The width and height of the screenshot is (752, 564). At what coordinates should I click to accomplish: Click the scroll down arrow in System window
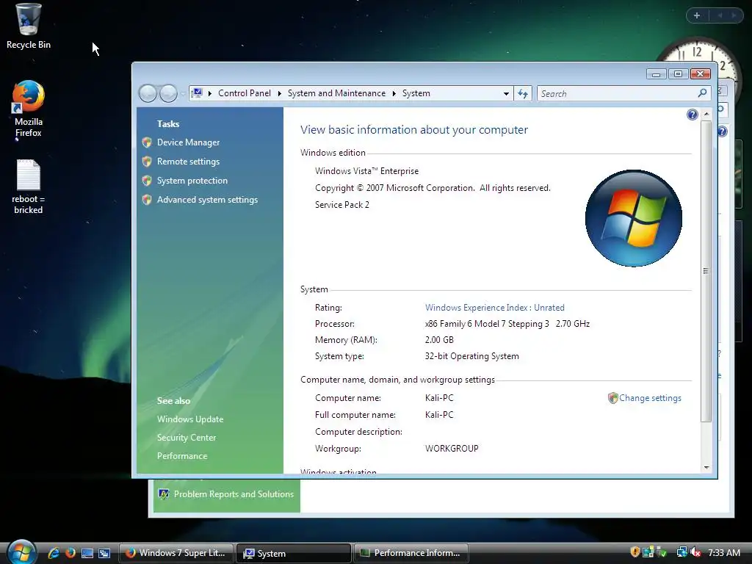[706, 467]
